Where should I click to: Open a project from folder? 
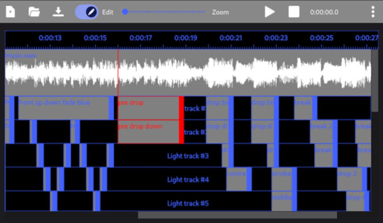(x=34, y=12)
